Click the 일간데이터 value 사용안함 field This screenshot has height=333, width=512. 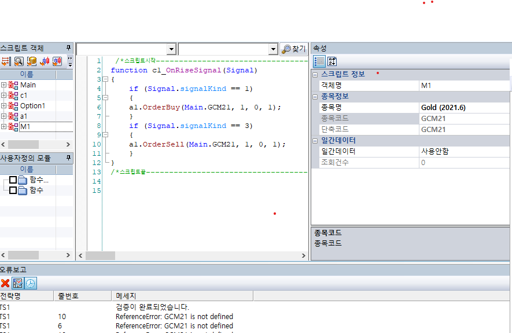click(463, 151)
